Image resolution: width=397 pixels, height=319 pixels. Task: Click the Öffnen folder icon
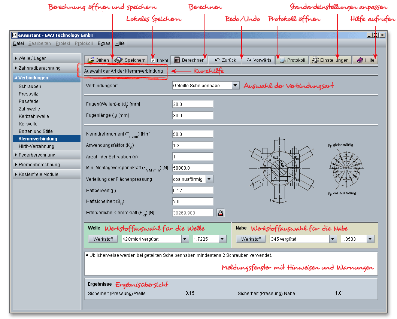(91, 60)
